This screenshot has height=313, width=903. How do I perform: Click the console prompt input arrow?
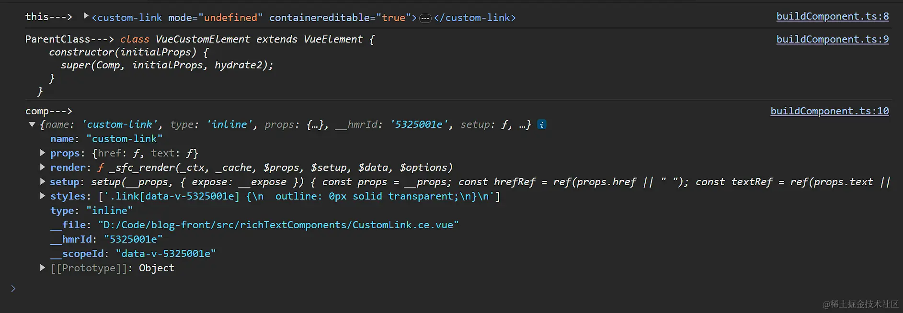click(13, 289)
